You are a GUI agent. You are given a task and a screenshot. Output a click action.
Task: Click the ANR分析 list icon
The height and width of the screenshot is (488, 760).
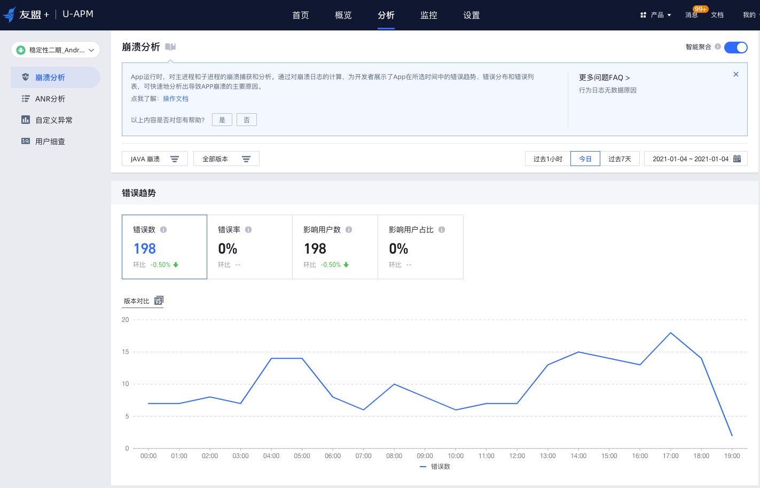coord(26,98)
